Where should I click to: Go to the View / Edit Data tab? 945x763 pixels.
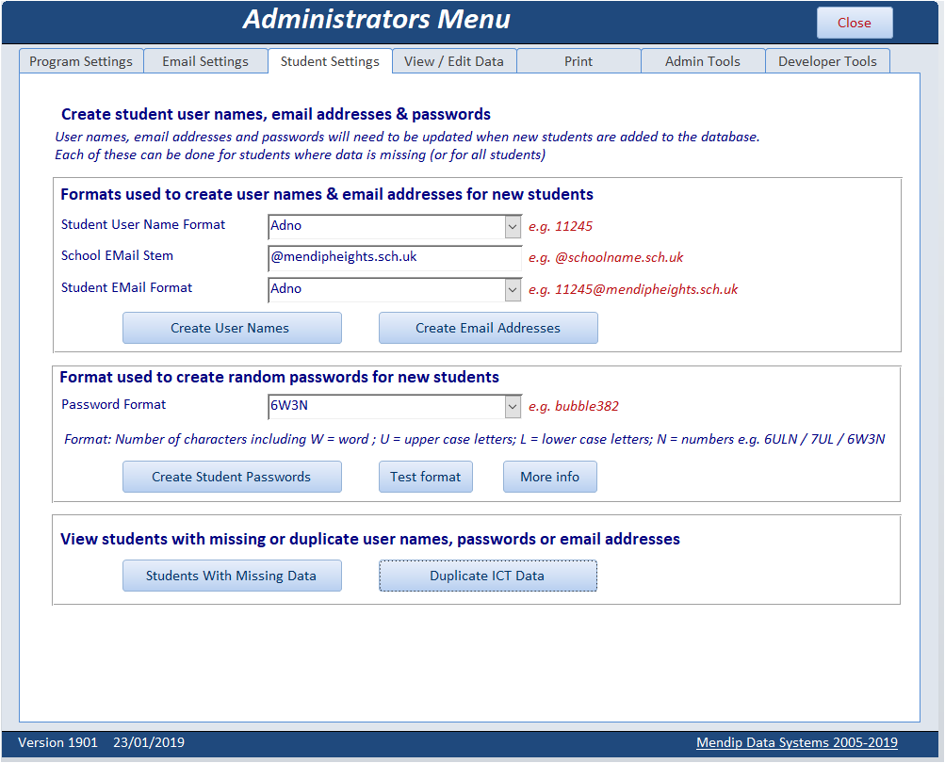click(454, 61)
